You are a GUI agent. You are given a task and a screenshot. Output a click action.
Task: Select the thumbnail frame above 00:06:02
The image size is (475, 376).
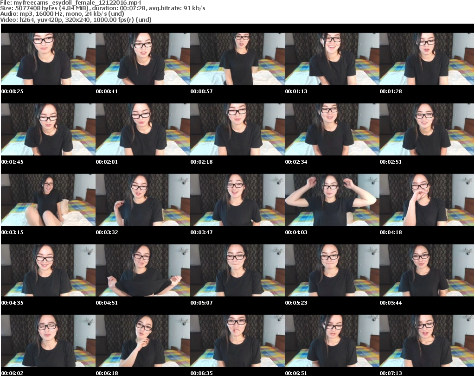tap(48, 341)
